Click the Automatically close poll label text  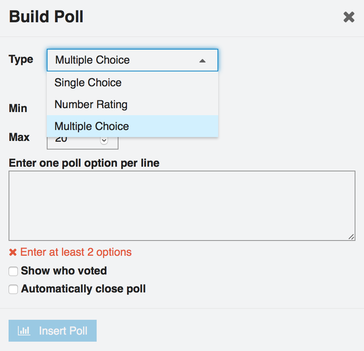tap(83, 289)
